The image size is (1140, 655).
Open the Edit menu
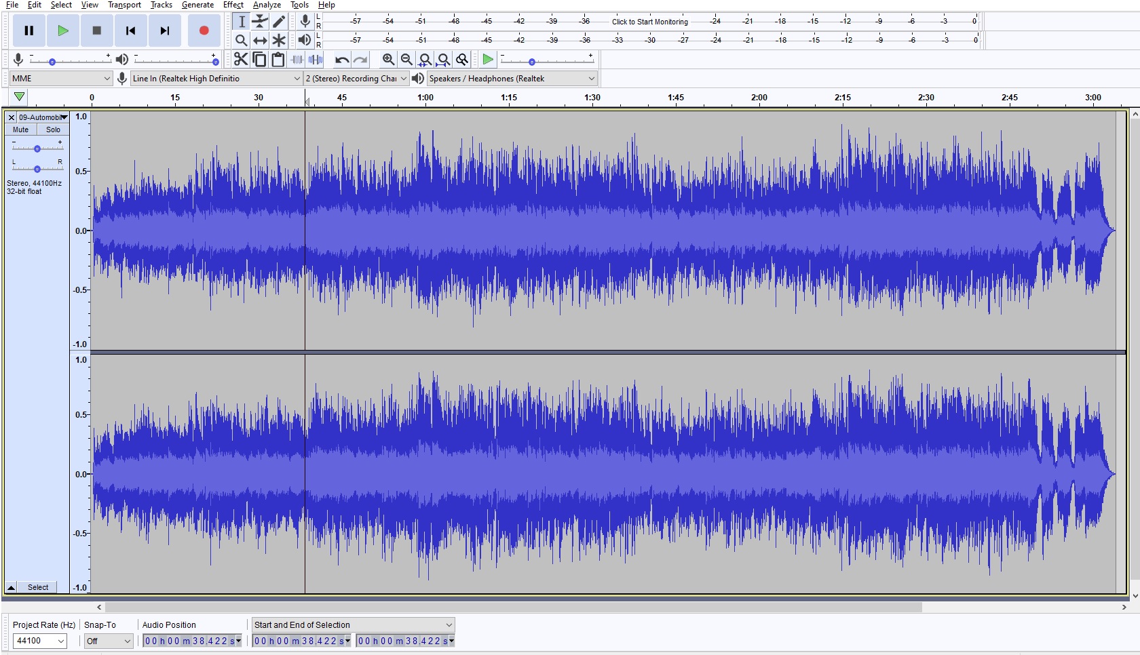pos(34,5)
